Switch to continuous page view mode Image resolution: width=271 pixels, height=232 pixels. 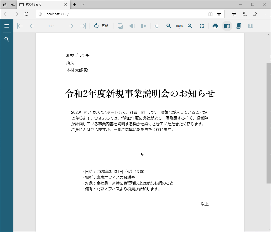(239, 26)
